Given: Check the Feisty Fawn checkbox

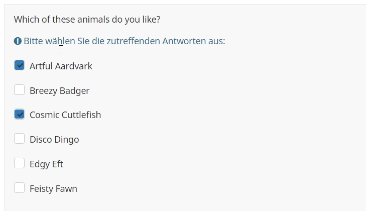Looking at the screenshot, I should (19, 188).
